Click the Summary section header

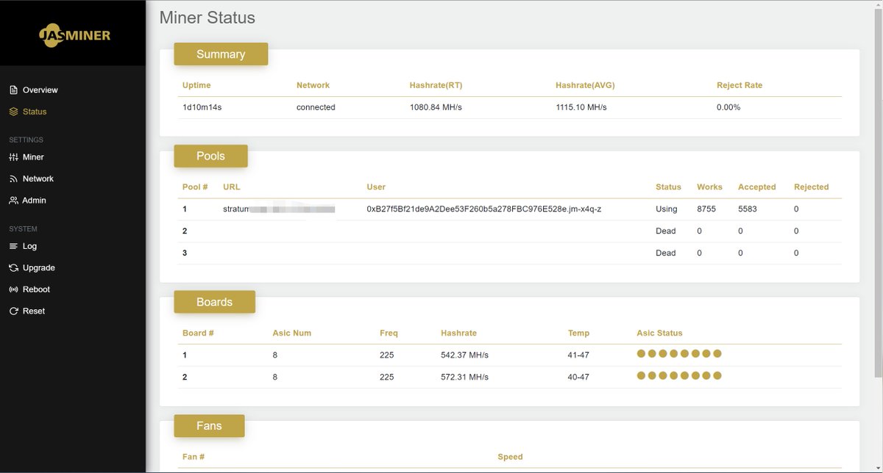[221, 54]
